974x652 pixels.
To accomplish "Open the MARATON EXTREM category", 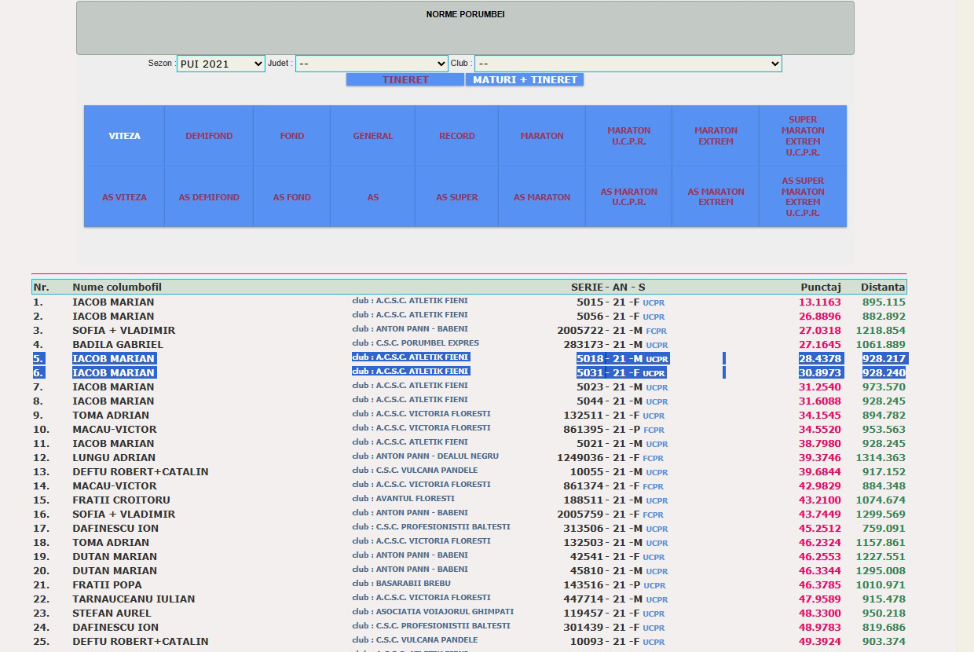I will point(715,136).
